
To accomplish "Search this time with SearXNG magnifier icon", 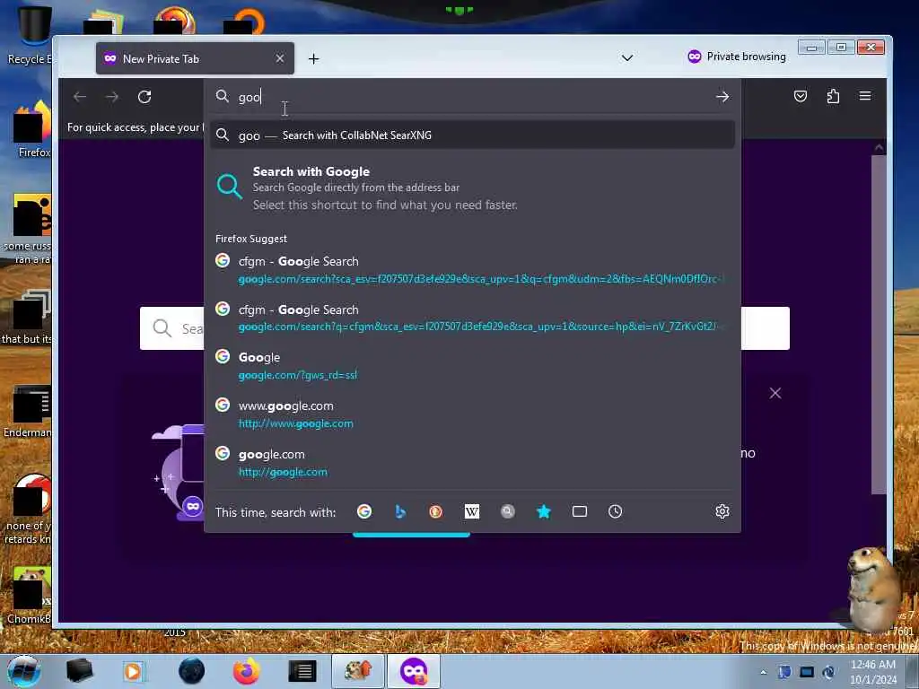I will click(x=508, y=511).
